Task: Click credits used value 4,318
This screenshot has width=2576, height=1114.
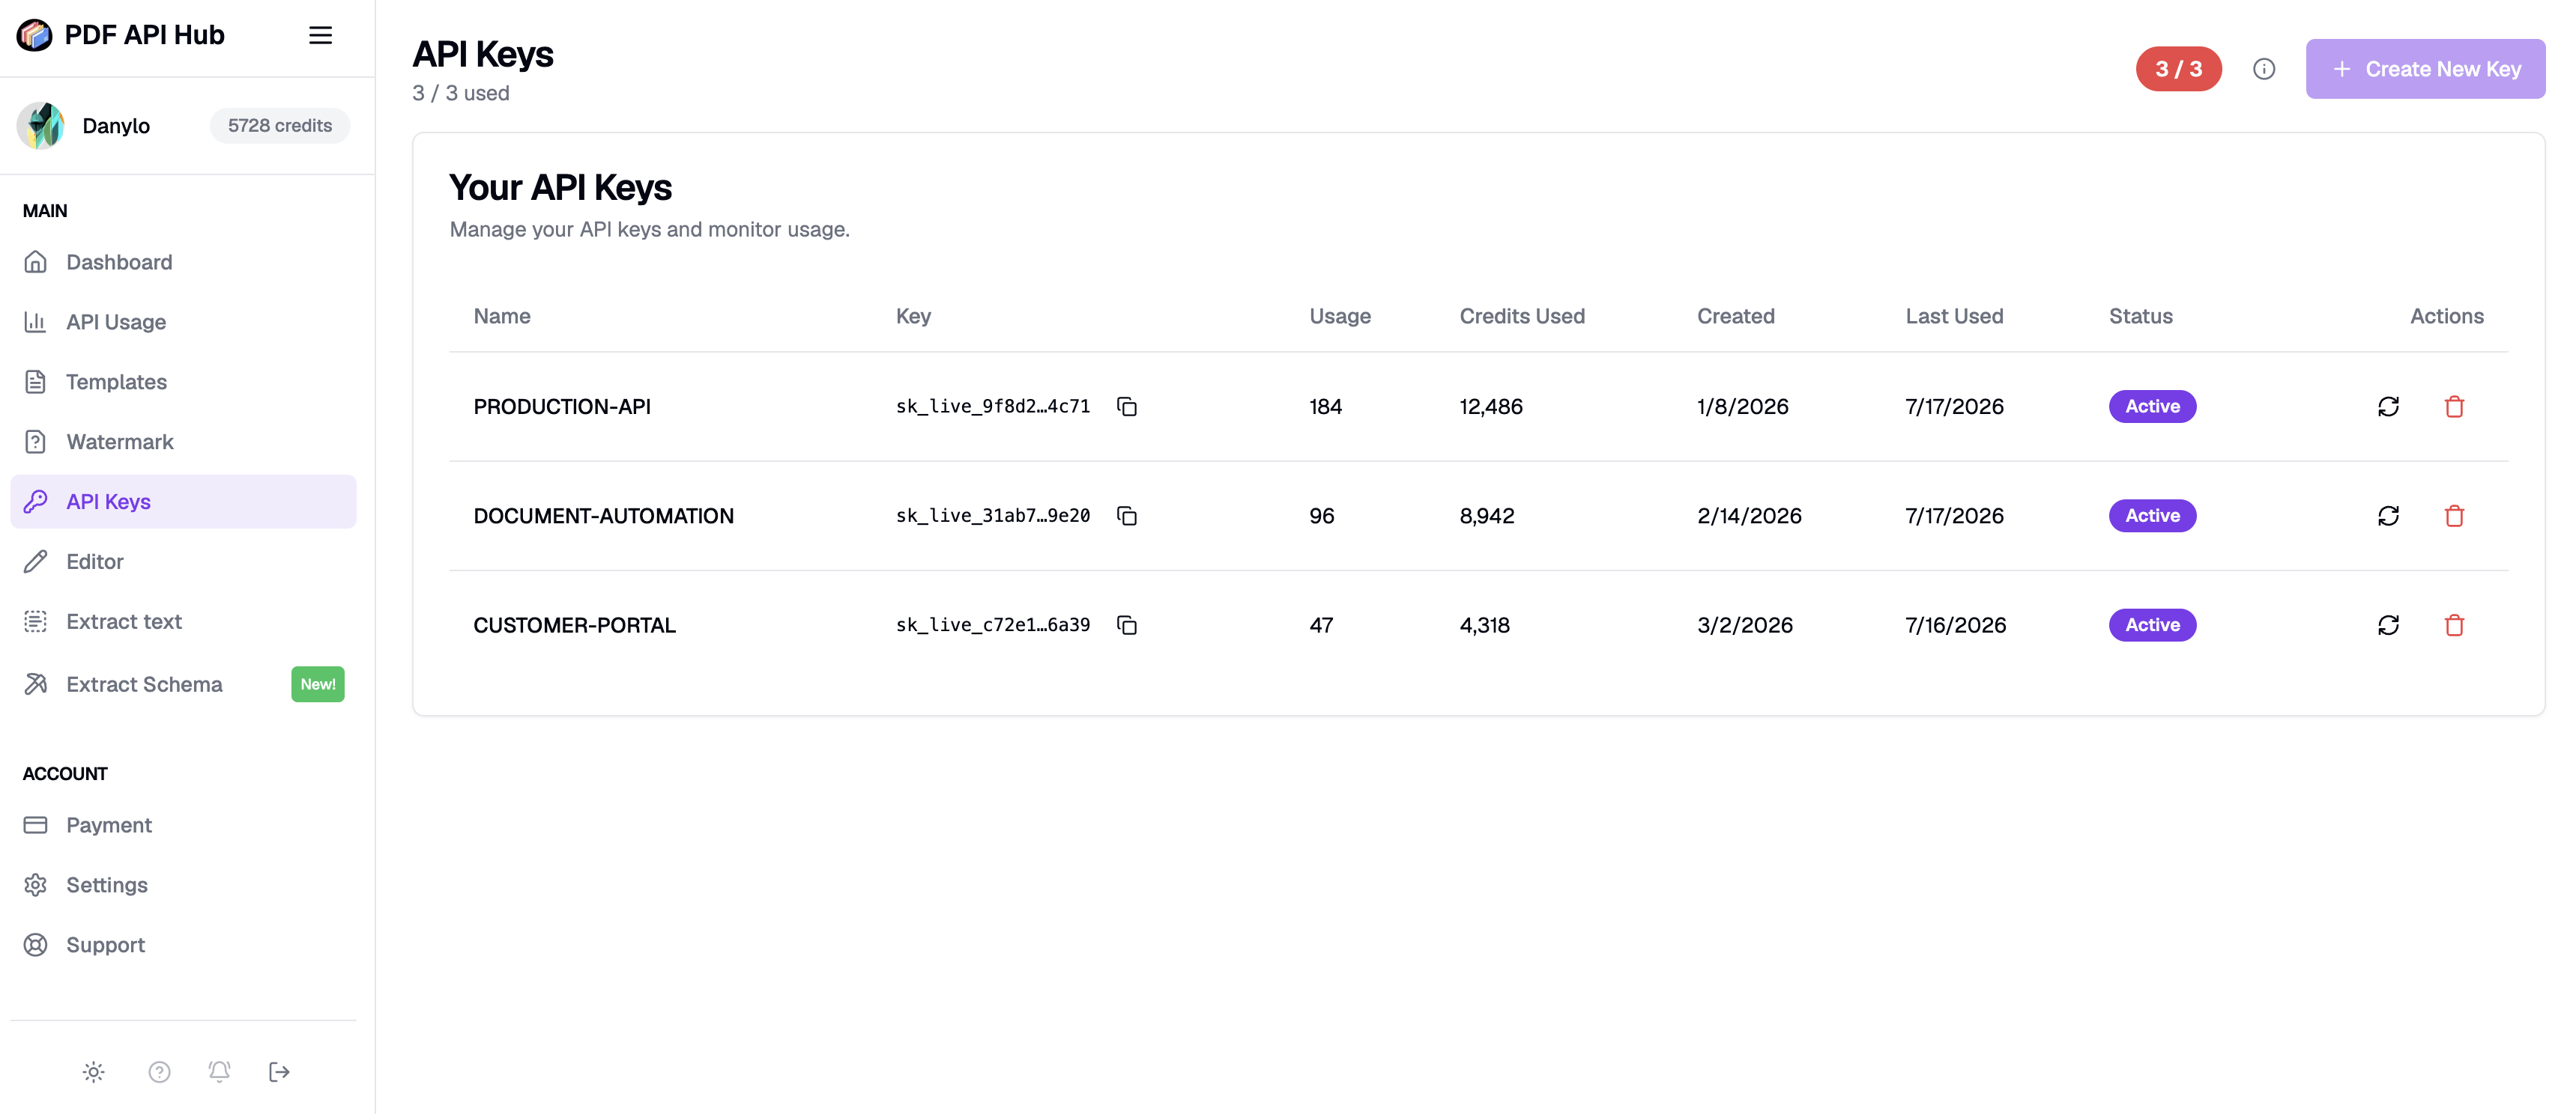Action: pyautogui.click(x=1485, y=625)
